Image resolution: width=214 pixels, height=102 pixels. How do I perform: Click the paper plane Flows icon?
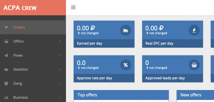tap(6, 55)
